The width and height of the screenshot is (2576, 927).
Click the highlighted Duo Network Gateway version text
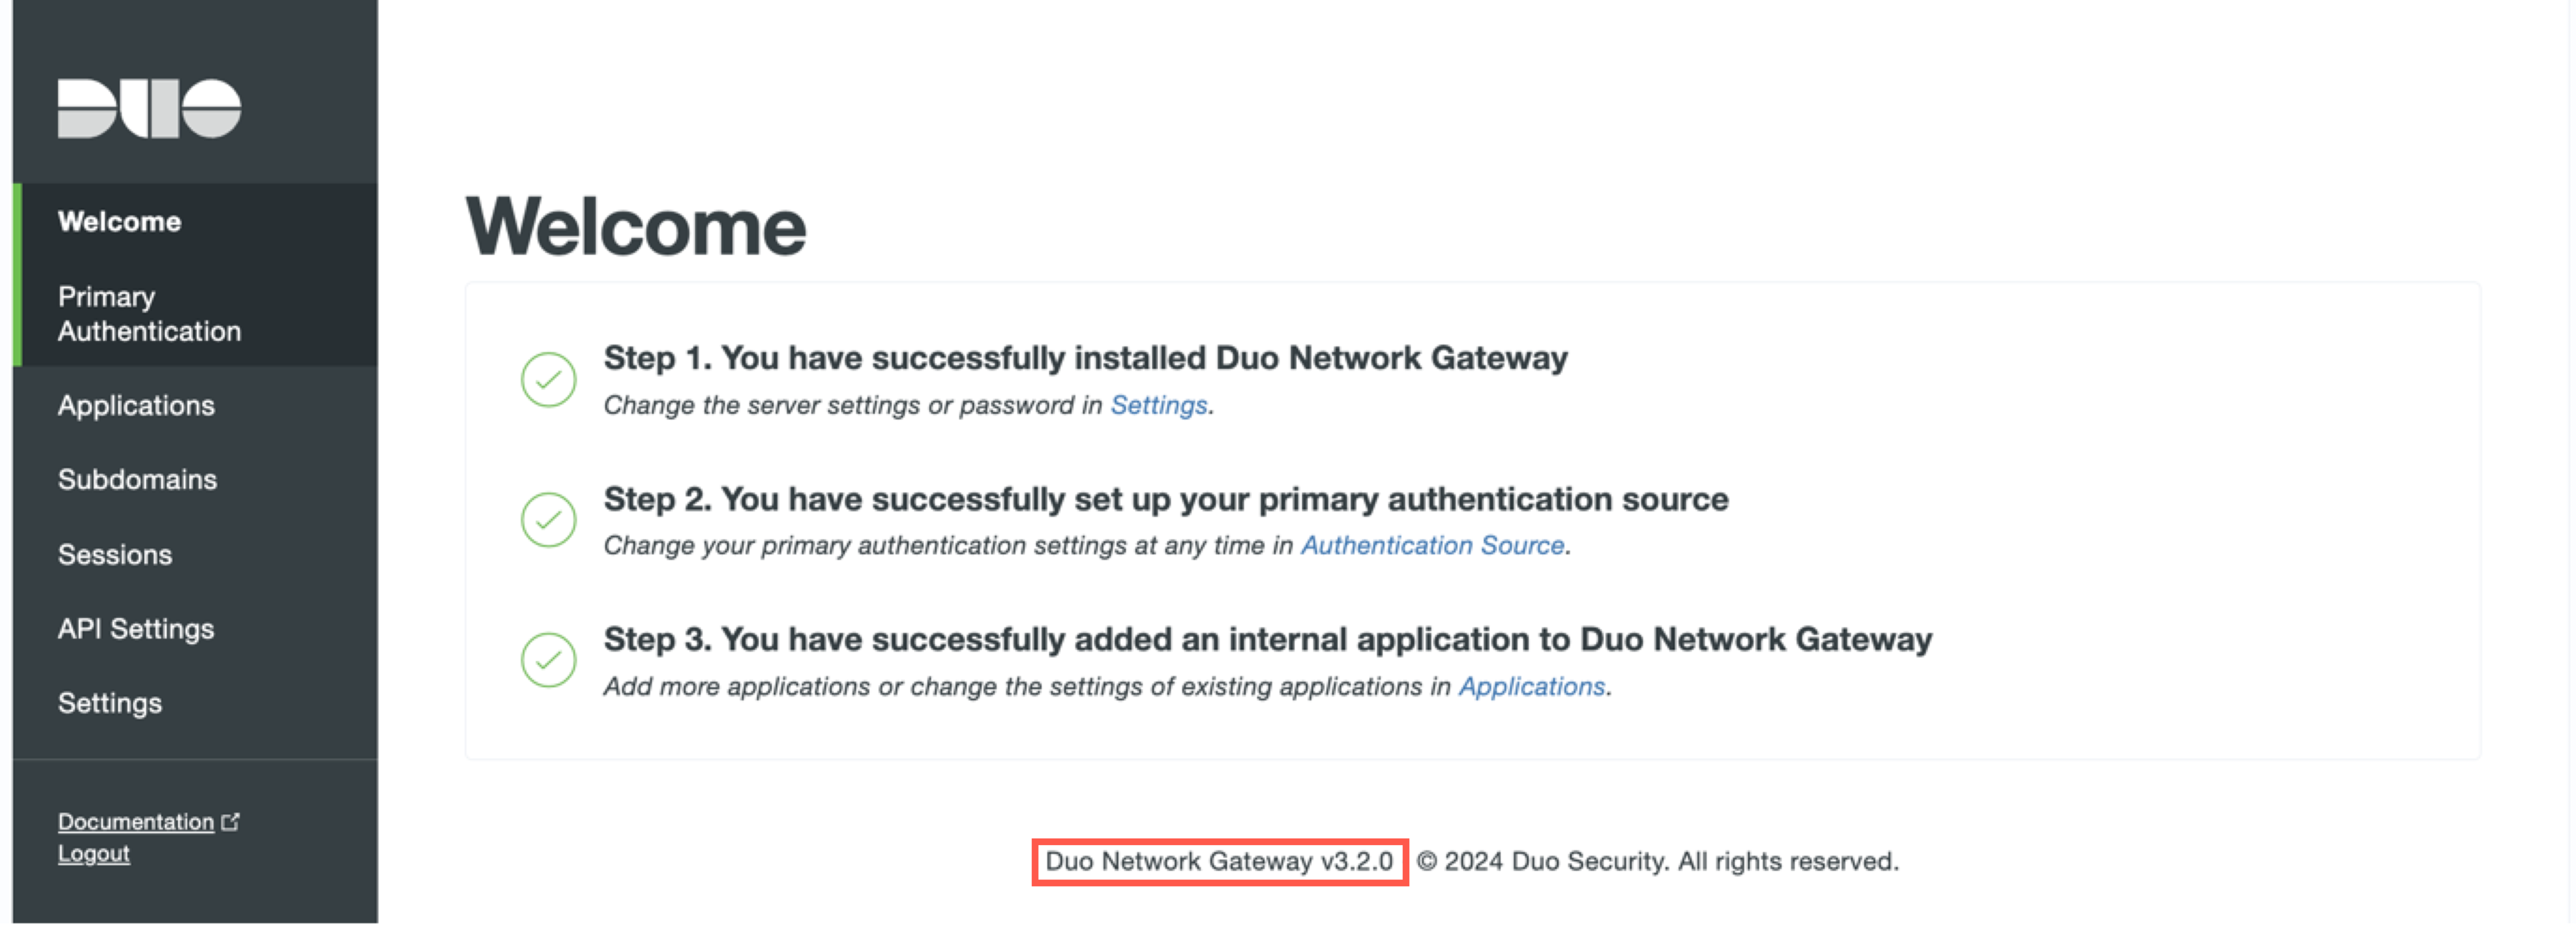point(1220,861)
